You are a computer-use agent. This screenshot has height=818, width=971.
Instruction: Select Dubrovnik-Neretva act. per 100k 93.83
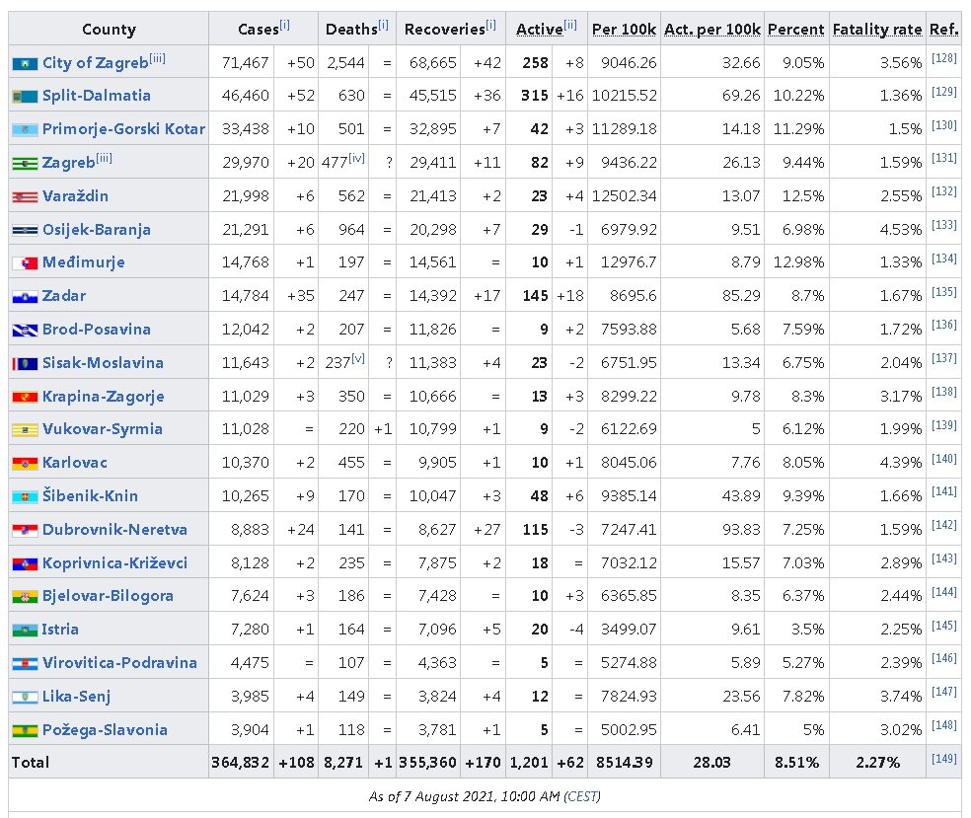741,530
